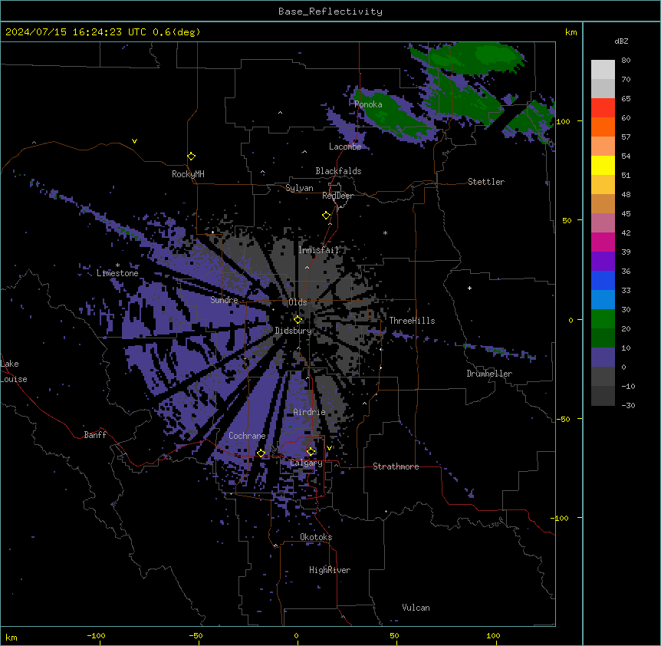Image resolution: width=661 pixels, height=646 pixels.
Task: Click the Sylvan label
Action: pyautogui.click(x=299, y=188)
